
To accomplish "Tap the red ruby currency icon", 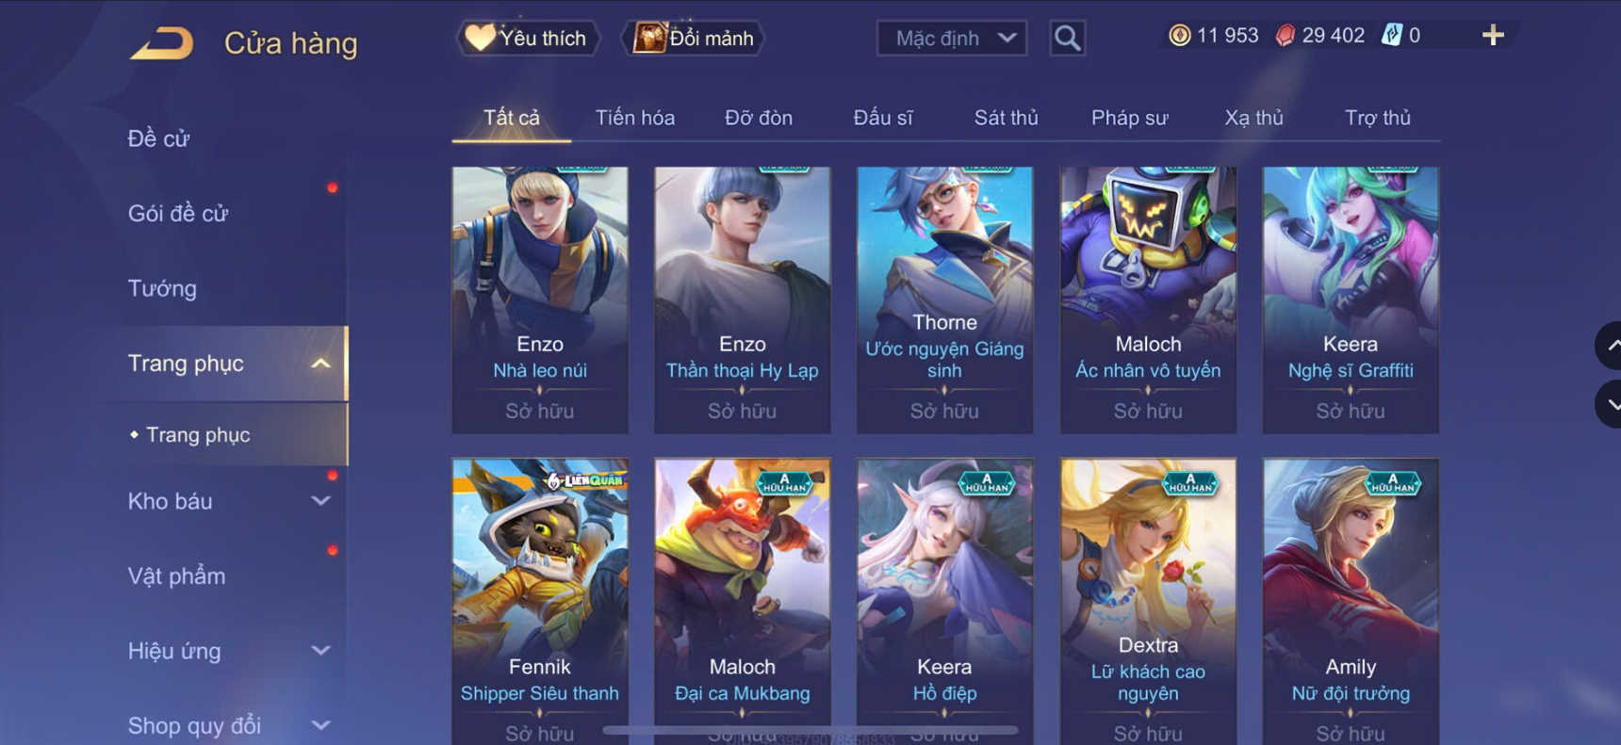I will [x=1285, y=36].
